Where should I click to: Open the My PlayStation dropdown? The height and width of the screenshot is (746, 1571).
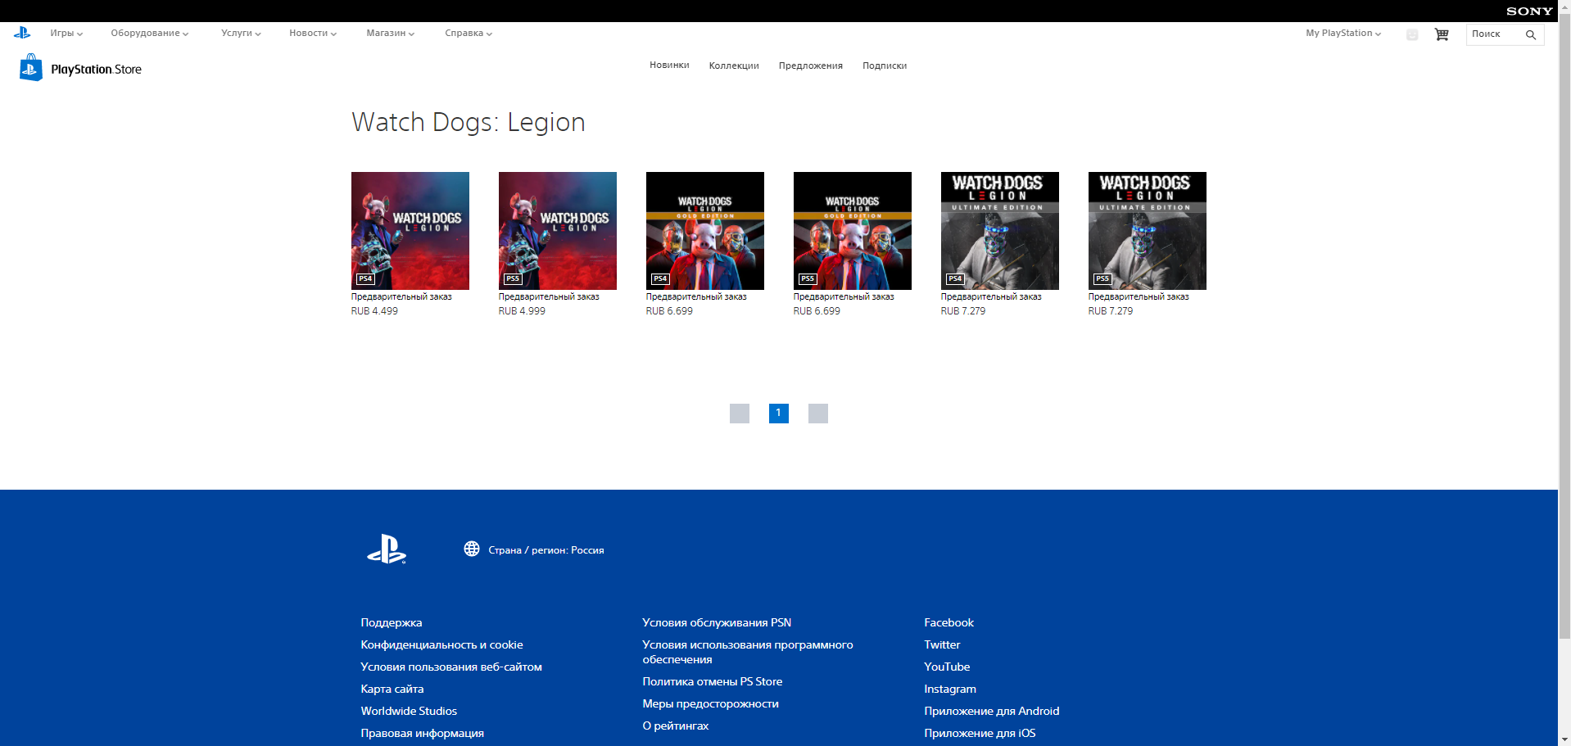(1343, 34)
